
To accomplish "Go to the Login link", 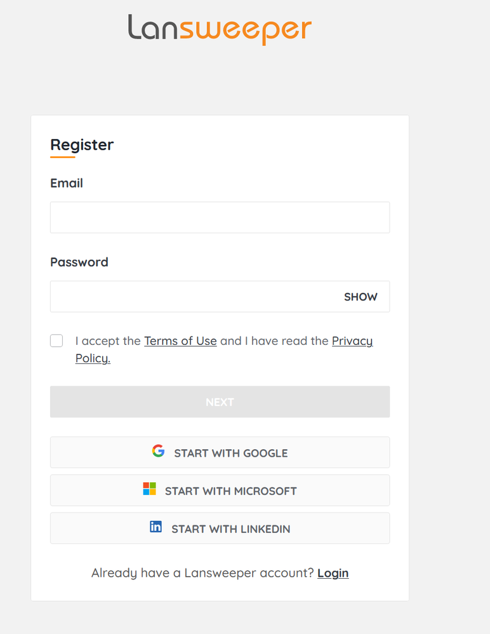I will (333, 573).
